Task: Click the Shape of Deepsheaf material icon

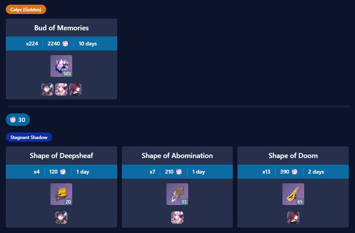Action: pyautogui.click(x=61, y=194)
